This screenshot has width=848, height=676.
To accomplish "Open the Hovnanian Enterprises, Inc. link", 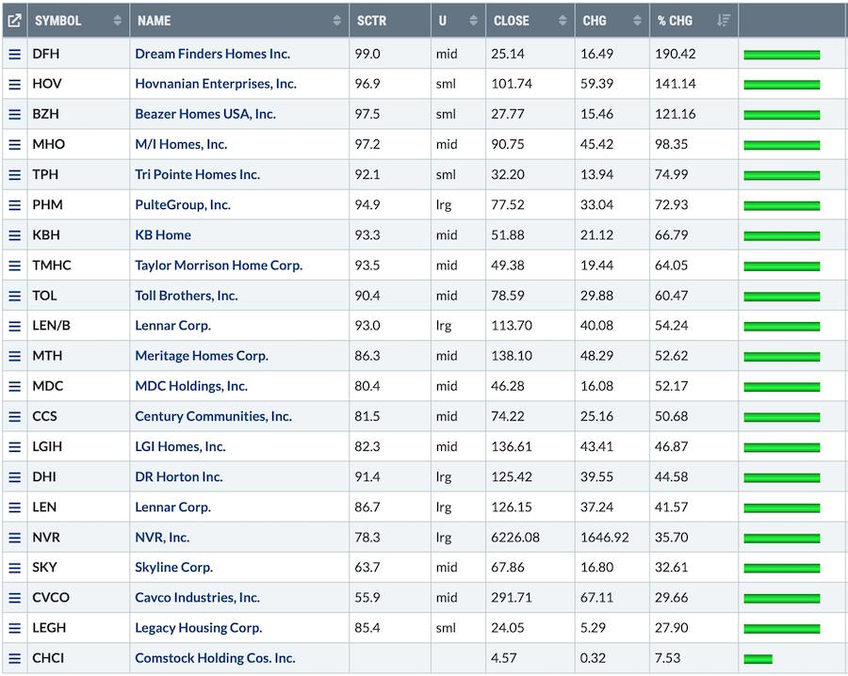I will tap(215, 84).
